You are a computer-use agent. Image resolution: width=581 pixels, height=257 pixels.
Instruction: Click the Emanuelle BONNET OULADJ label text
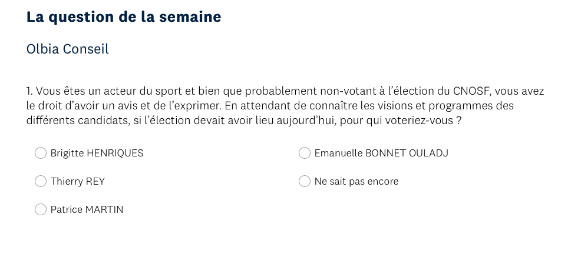(x=381, y=153)
